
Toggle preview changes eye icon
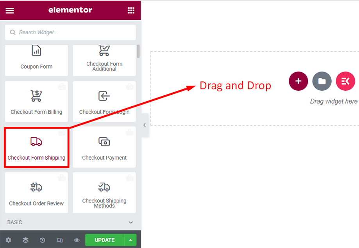click(x=77, y=240)
